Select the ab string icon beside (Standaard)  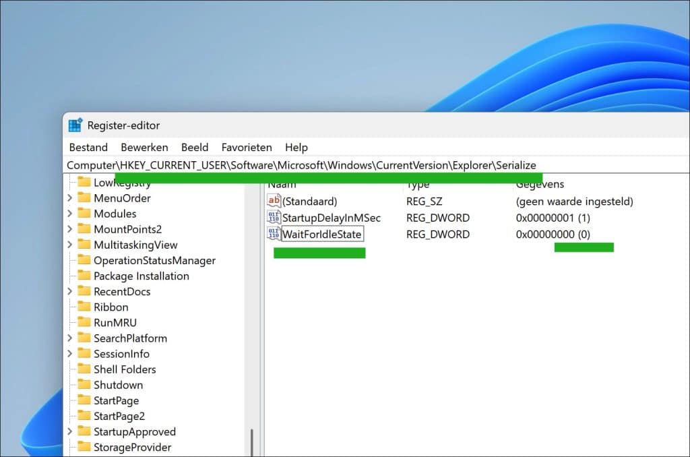pyautogui.click(x=274, y=201)
